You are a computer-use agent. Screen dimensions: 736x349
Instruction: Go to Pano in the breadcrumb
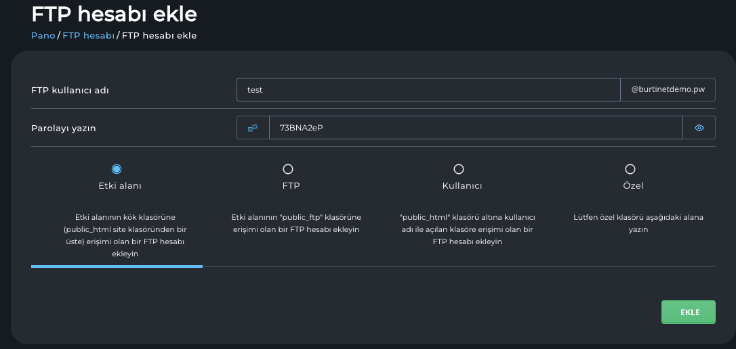coord(43,35)
